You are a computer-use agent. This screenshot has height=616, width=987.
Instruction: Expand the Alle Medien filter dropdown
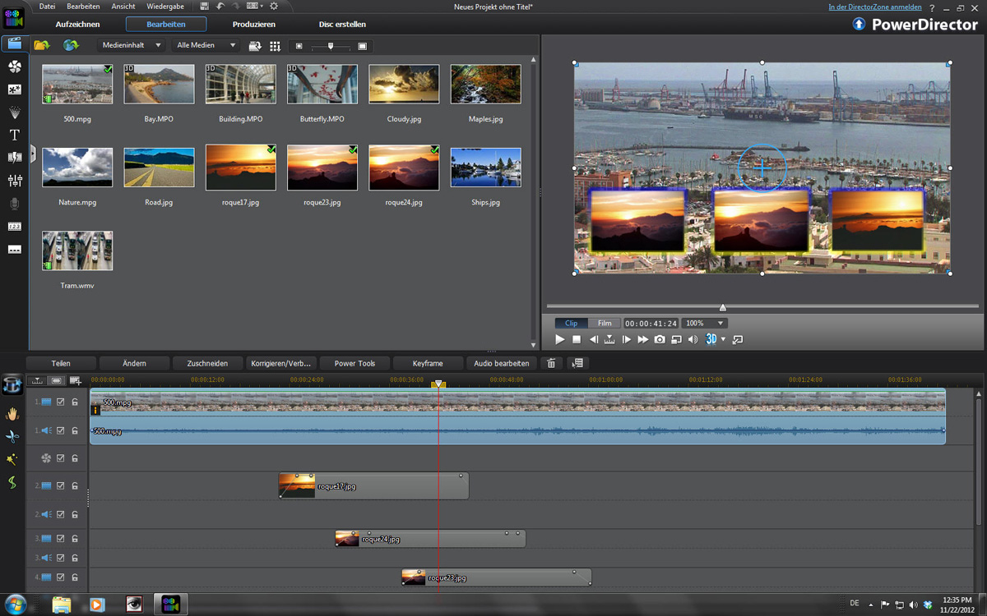pos(206,45)
